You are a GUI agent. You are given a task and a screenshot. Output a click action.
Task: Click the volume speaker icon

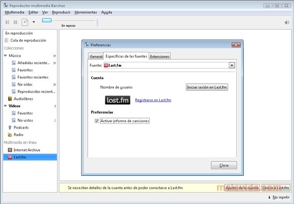click(287, 22)
